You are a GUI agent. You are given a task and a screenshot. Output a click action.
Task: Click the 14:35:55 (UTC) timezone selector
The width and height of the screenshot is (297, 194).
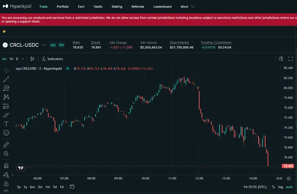(255, 187)
